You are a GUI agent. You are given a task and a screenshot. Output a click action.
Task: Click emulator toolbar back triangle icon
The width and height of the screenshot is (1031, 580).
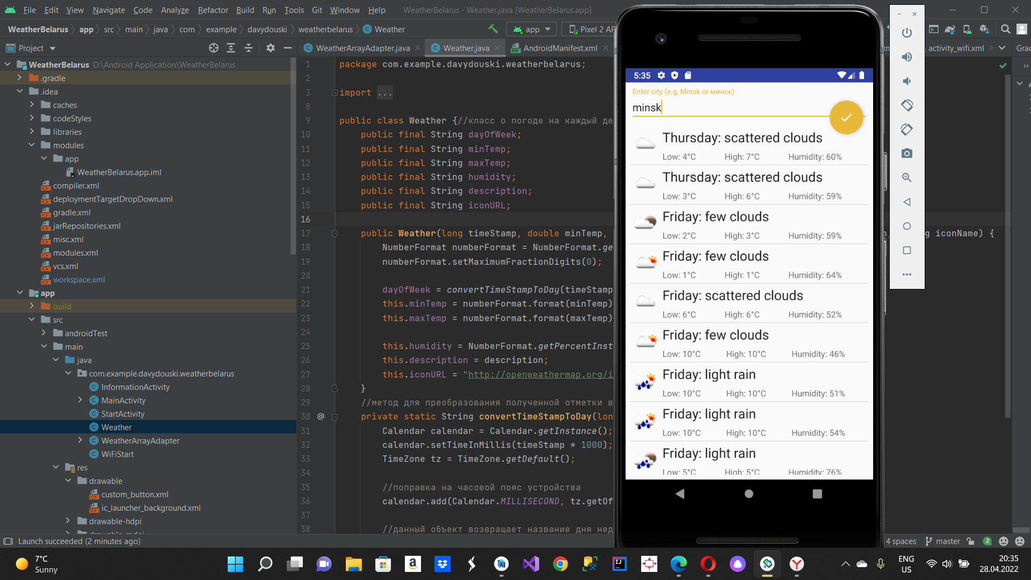coord(907,202)
